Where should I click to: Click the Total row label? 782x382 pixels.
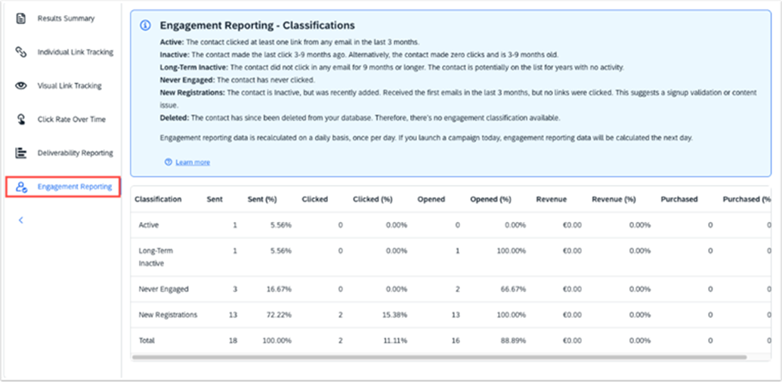(147, 340)
